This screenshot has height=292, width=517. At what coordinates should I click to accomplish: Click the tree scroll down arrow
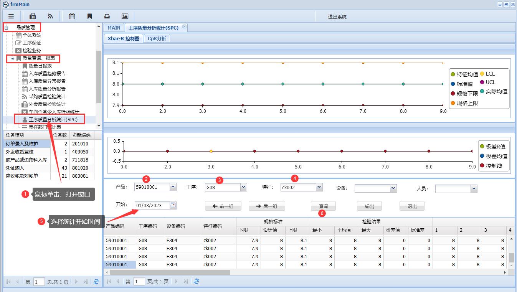(x=99, y=126)
